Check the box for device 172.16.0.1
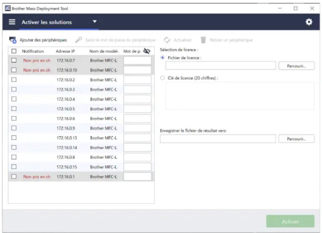 point(14,177)
